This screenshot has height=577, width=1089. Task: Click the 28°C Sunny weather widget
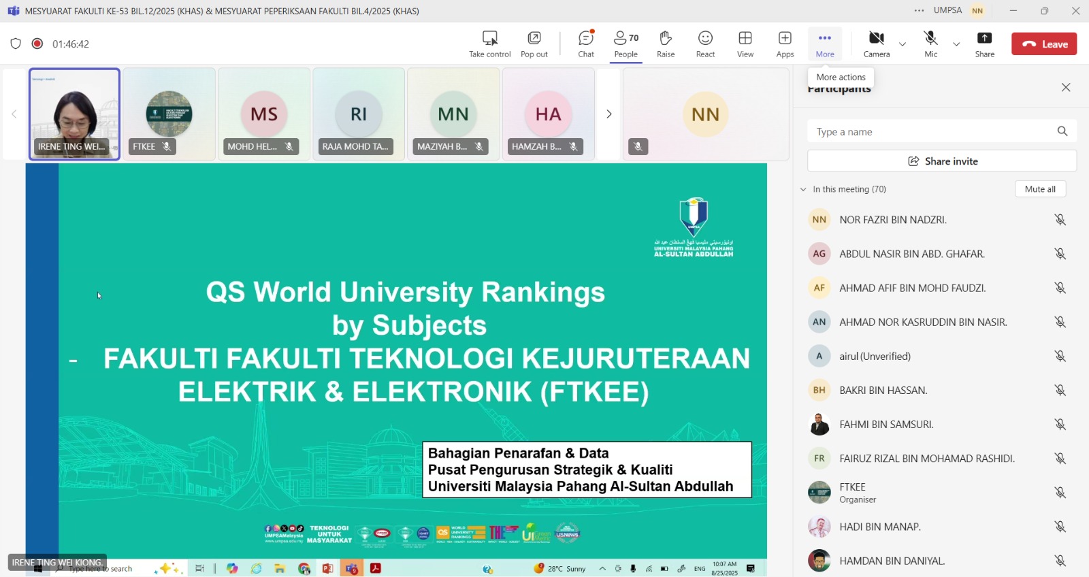560,568
